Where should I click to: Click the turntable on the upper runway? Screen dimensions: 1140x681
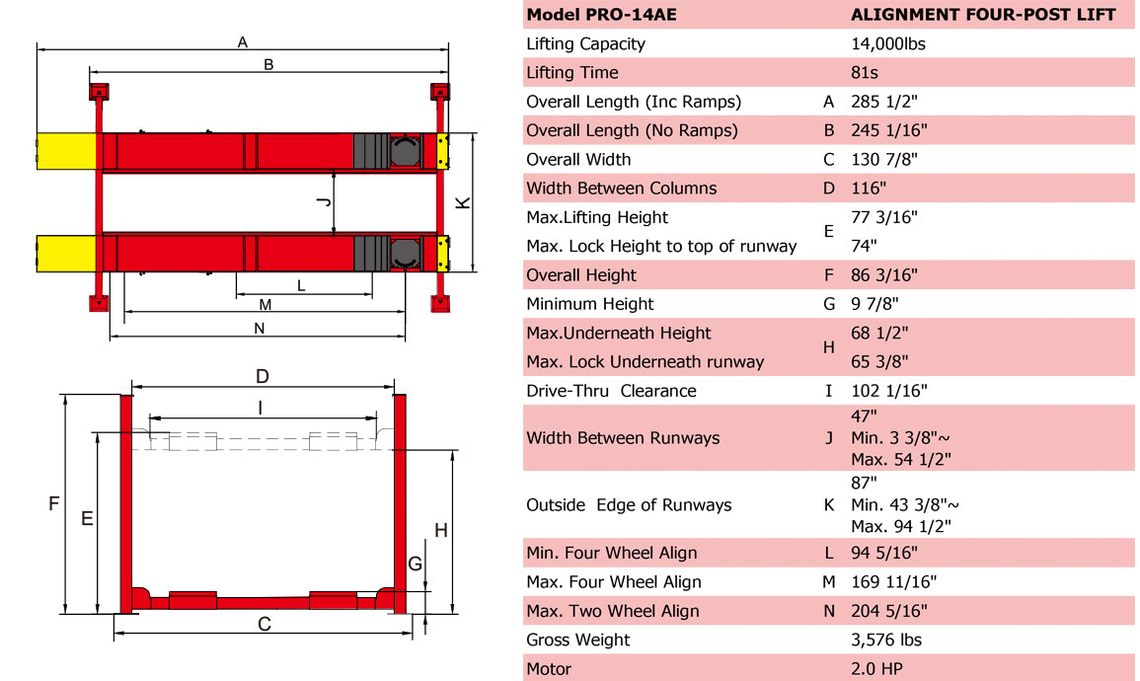click(x=406, y=151)
